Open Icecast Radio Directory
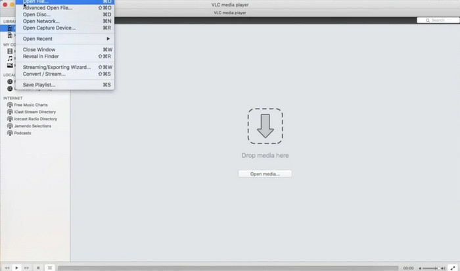460x271 pixels. tap(35, 119)
